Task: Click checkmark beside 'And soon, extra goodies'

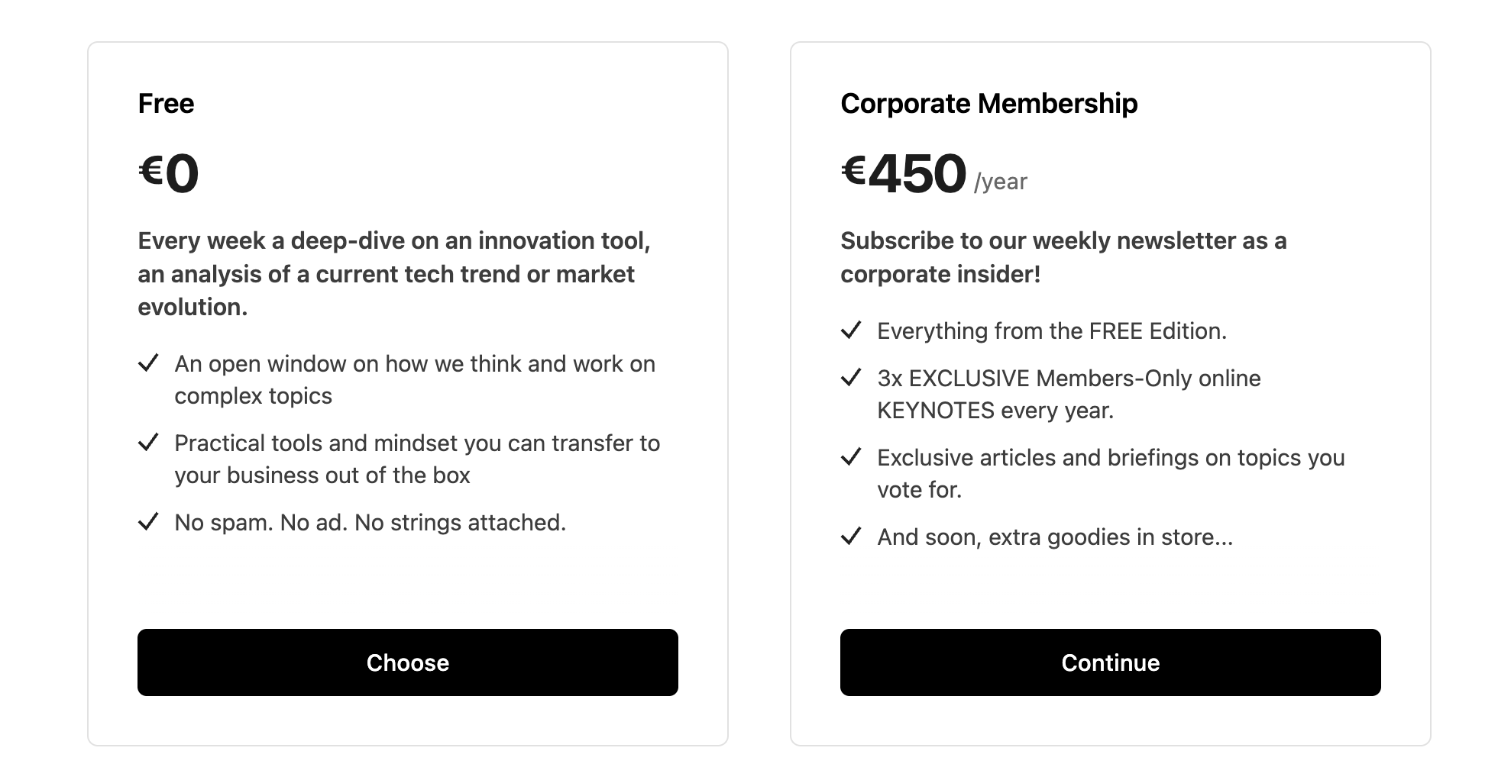Action: click(851, 536)
